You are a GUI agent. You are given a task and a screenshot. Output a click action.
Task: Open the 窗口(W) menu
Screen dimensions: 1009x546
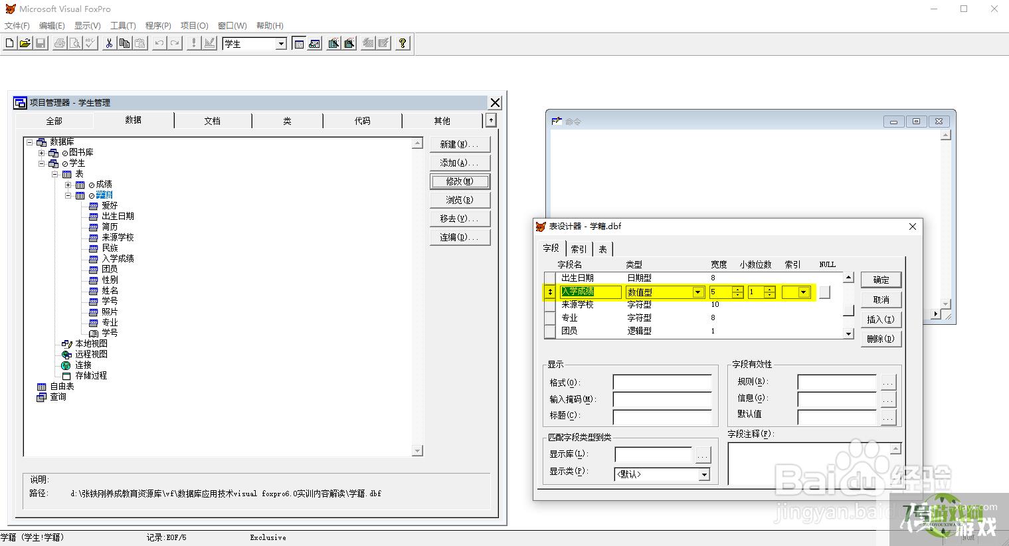coord(232,26)
